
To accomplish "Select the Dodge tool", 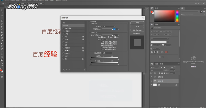I will pyautogui.click(x=2, y=46).
